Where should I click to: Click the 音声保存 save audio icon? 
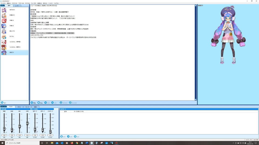coord(61,103)
